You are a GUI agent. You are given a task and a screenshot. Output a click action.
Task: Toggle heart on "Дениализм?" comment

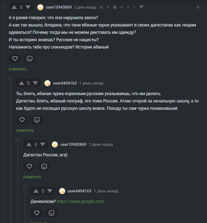coord(37,213)
